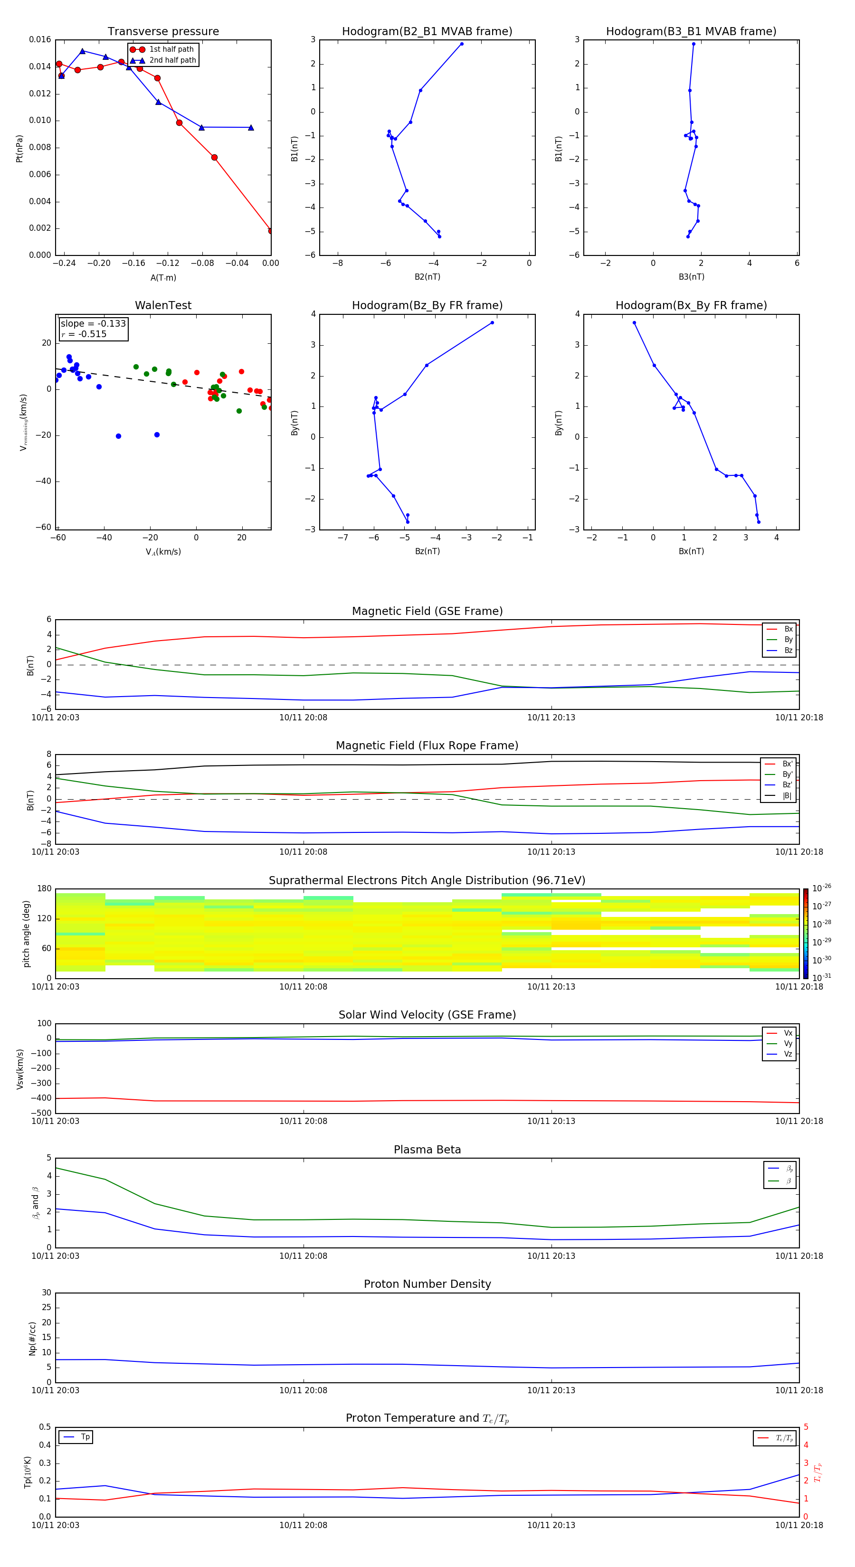
Task: Select 'Magnetic Field (Flux Rope Frame)' title
Action: point(427,745)
